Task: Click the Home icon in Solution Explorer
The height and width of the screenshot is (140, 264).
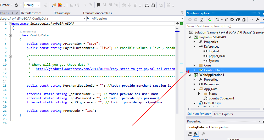Action: (201, 20)
